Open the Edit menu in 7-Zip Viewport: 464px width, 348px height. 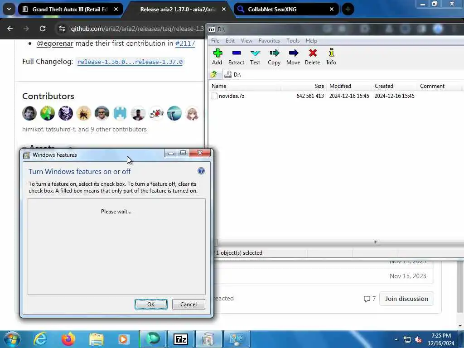(x=230, y=40)
